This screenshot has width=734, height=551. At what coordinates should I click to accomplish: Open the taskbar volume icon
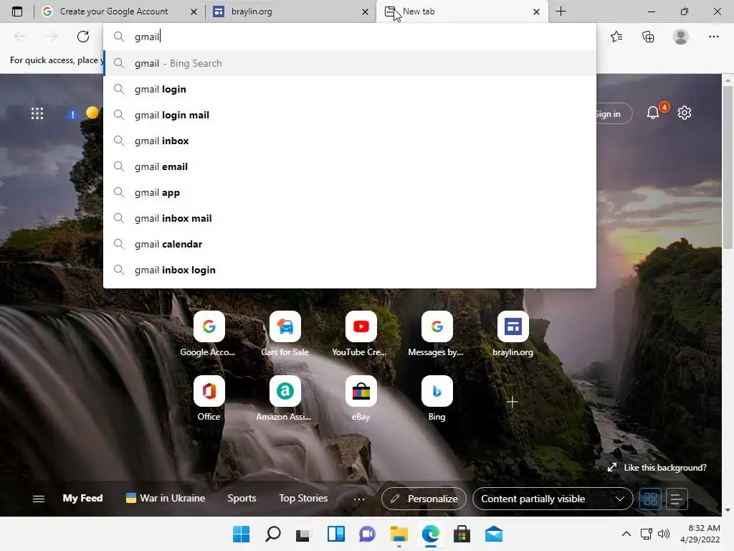[x=663, y=534]
